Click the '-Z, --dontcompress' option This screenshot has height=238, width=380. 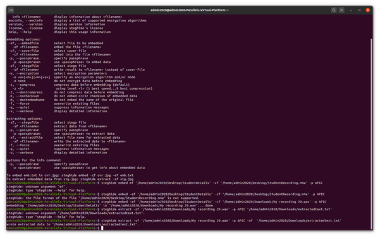[26, 92]
